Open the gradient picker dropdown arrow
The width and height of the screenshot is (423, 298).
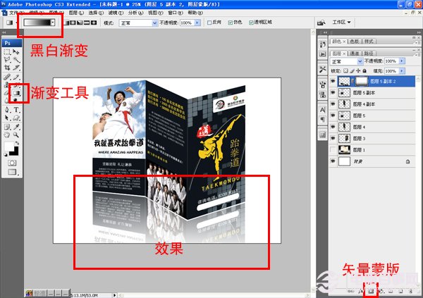(53, 23)
